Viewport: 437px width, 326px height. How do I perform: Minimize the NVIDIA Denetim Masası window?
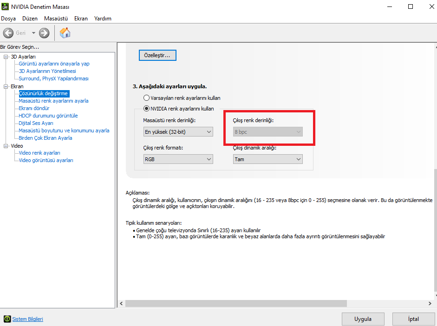tap(390, 7)
